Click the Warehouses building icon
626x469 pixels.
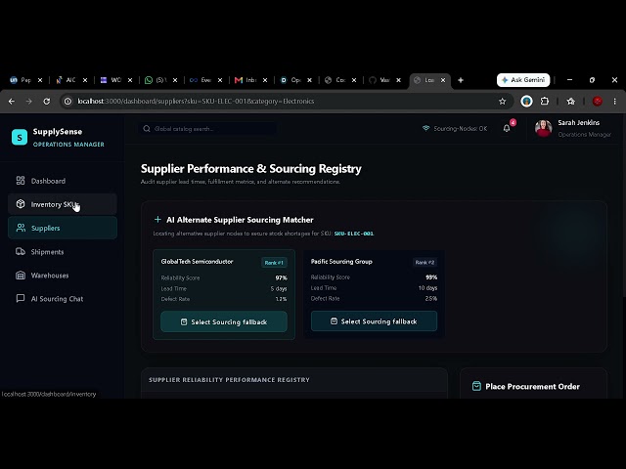pyautogui.click(x=21, y=276)
